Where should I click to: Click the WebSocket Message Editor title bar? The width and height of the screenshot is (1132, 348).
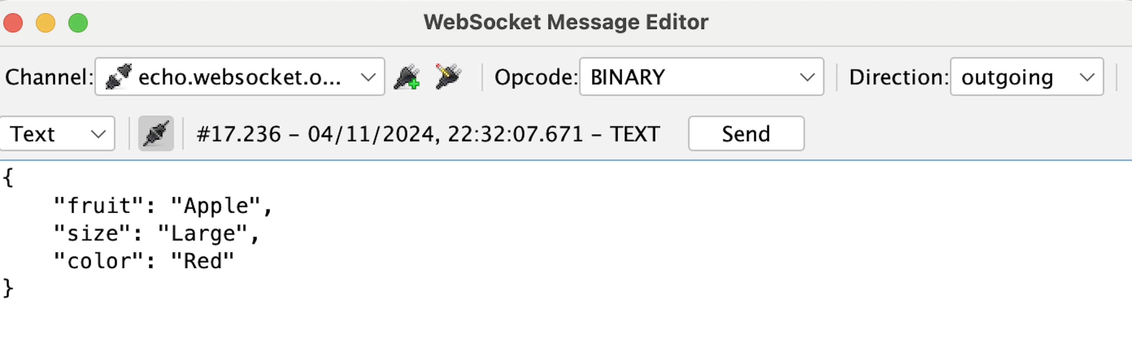tap(566, 22)
